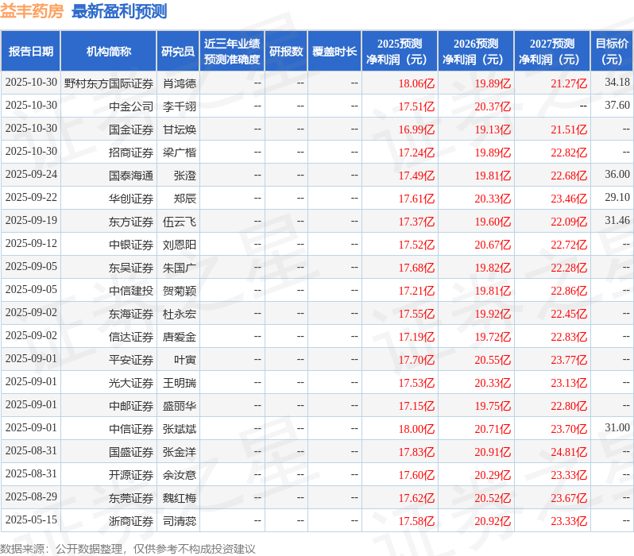Click the 2025预测净利润 column header
Image resolution: width=634 pixels, height=556 pixels.
[400, 52]
